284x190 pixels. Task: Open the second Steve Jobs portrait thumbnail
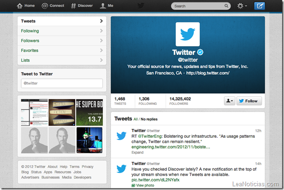click(x=62, y=140)
